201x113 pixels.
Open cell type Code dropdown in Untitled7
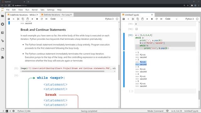[171, 19]
